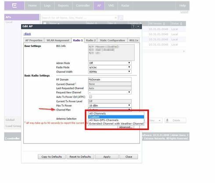
Task: Click Copy to Defaults button
Action: pyautogui.click(x=52, y=157)
